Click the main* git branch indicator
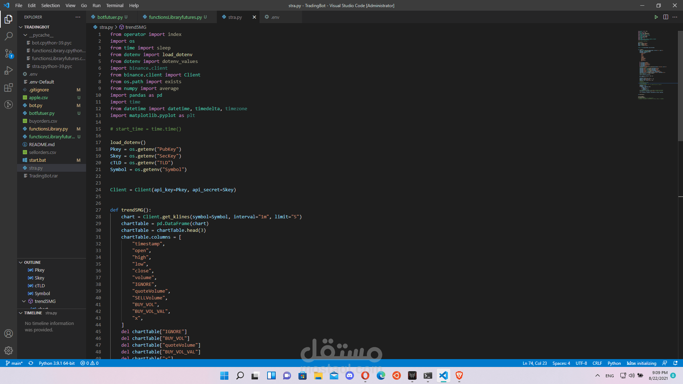Viewport: 683px width, 384px height. click(14, 363)
